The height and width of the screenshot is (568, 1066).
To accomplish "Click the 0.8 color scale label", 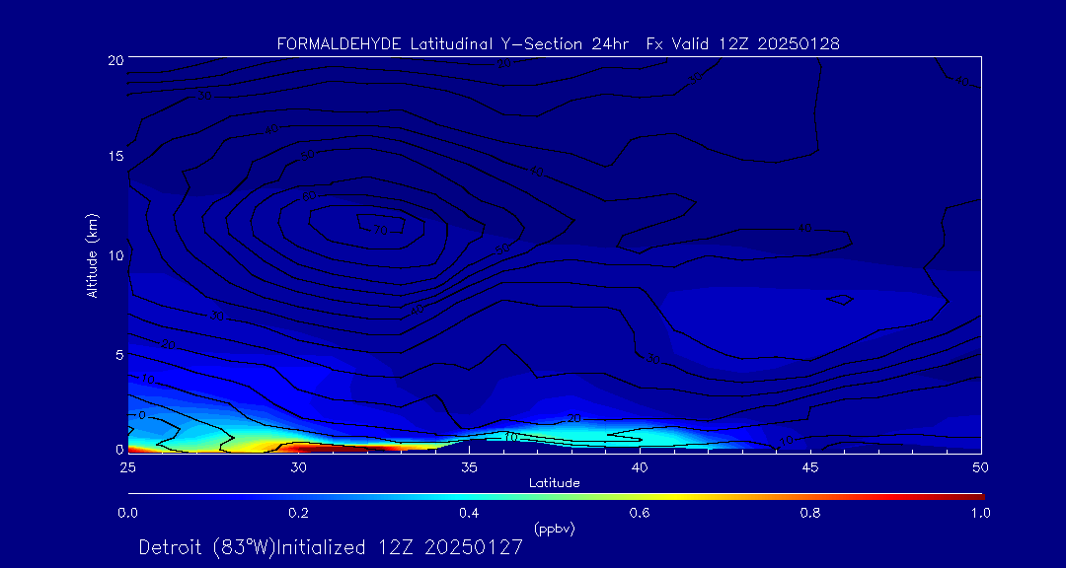I will tap(810, 513).
